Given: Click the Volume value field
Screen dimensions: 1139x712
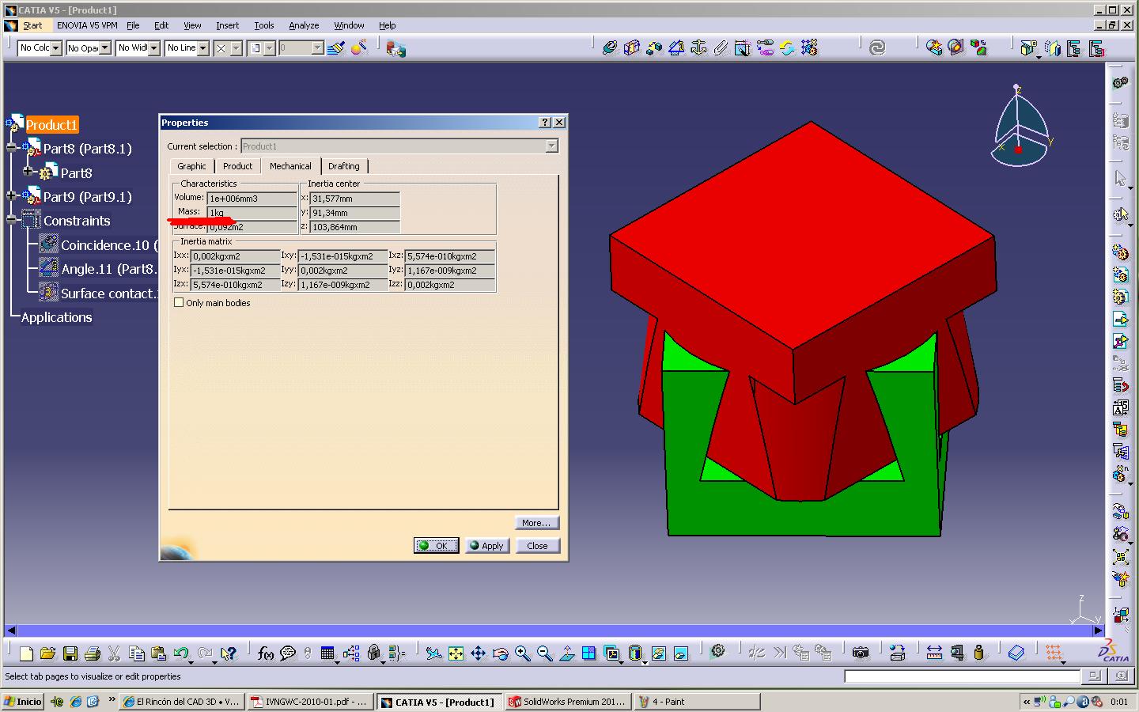Looking at the screenshot, I should [252, 199].
